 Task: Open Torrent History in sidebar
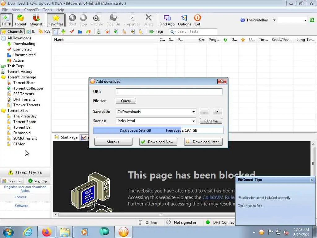(20, 72)
